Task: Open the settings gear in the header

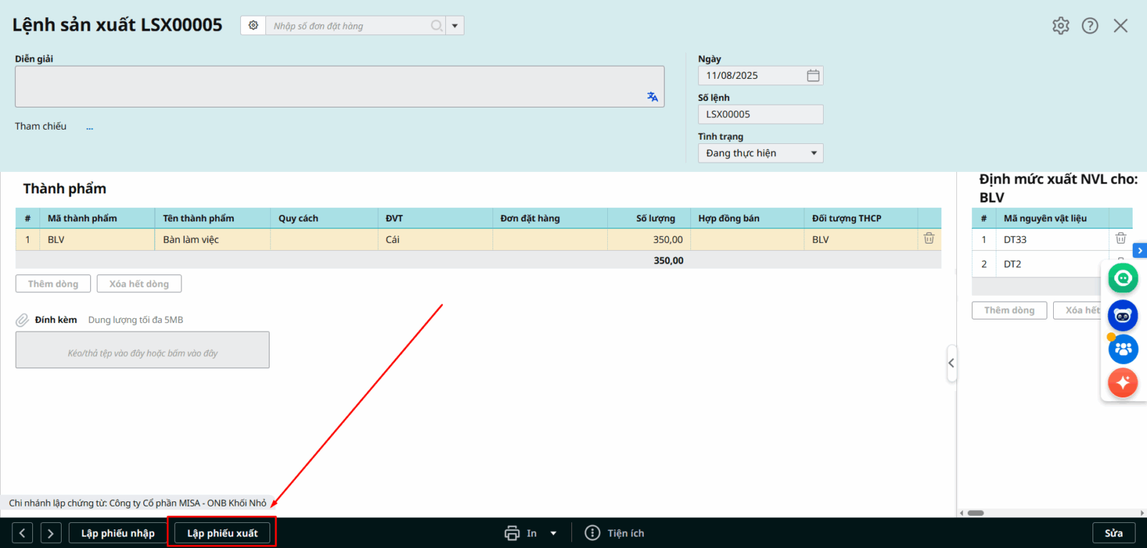Action: coord(1060,26)
